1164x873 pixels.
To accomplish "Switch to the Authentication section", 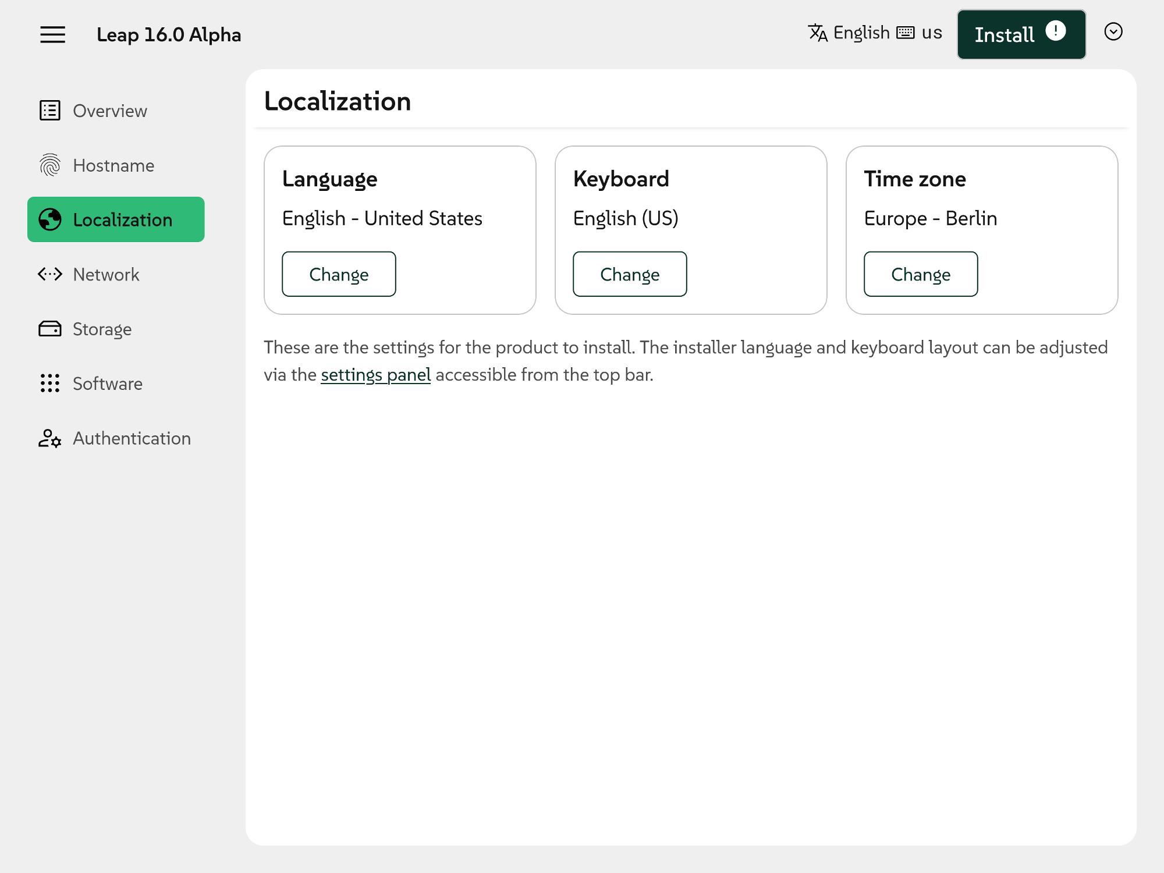I will click(132, 438).
